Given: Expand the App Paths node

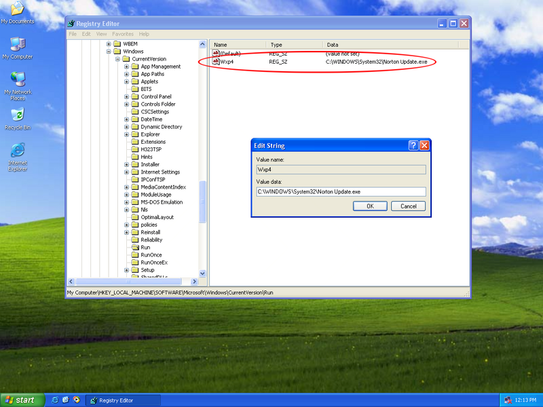Looking at the screenshot, I should coord(126,74).
